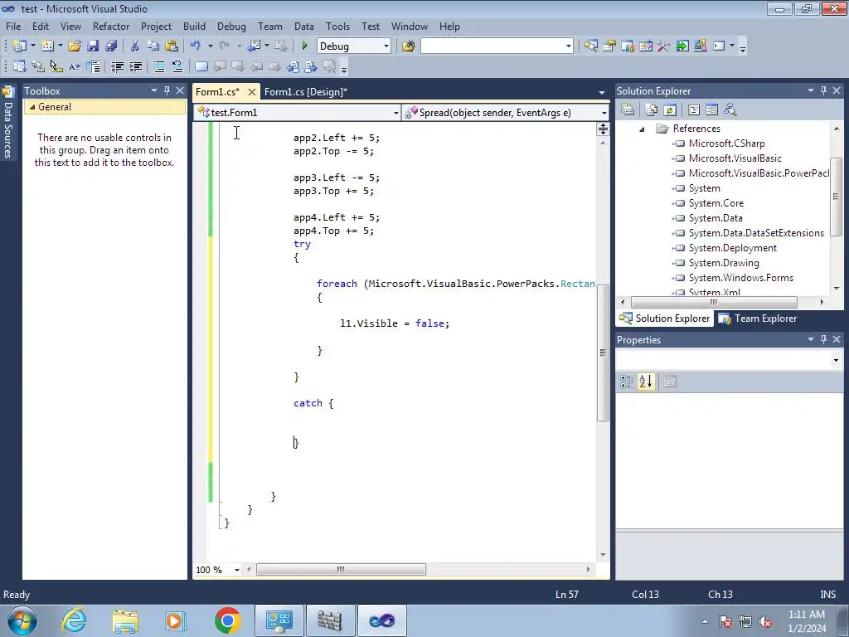The width and height of the screenshot is (849, 637).
Task: Select the System.Windows.Forms reference
Action: point(740,278)
